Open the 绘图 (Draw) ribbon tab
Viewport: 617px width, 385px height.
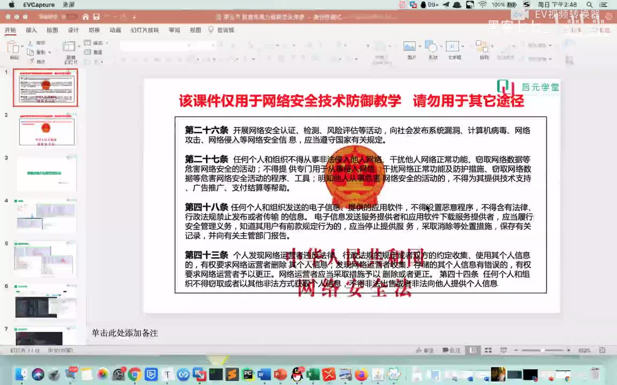point(52,30)
